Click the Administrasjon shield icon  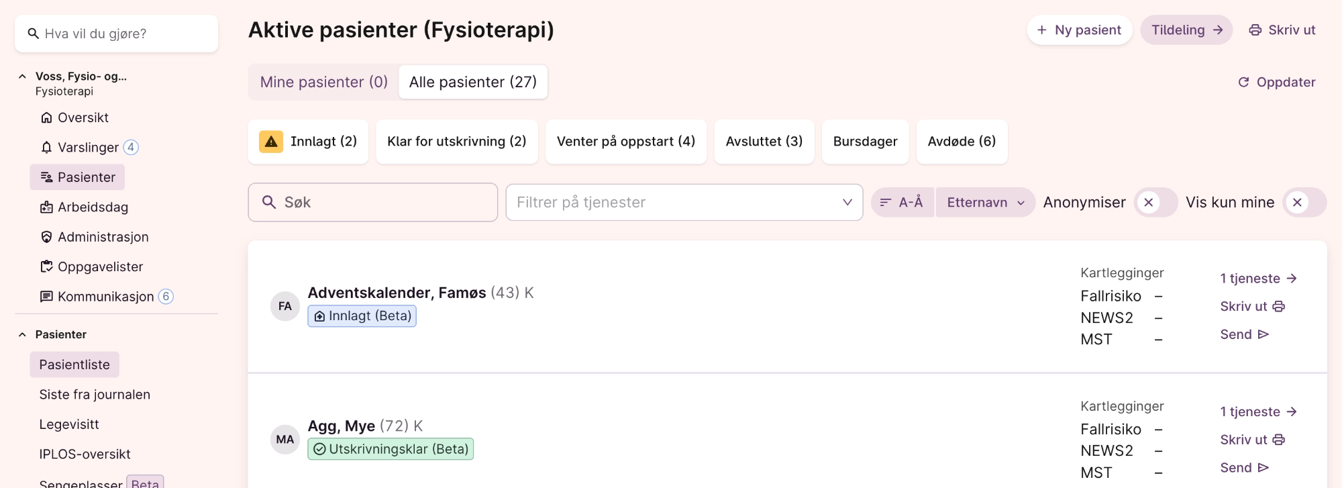click(46, 237)
